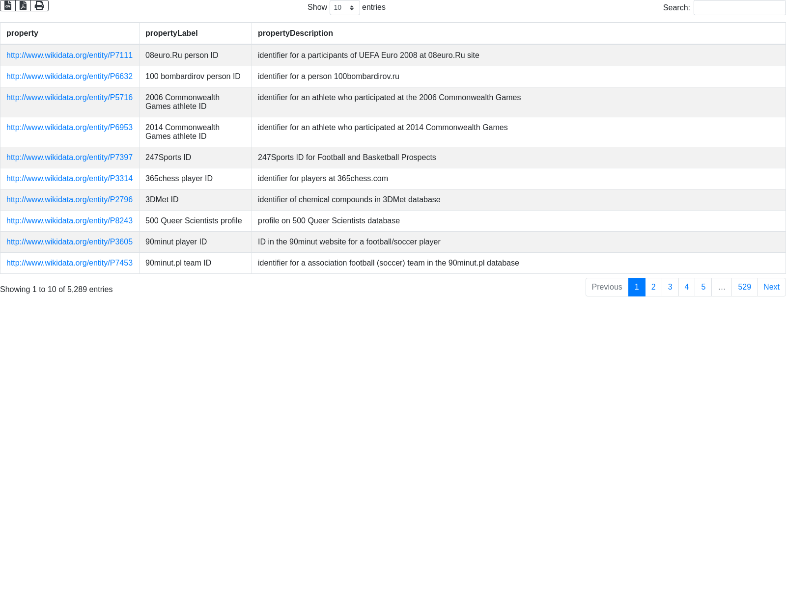Open the Show entries dropdown
The height and width of the screenshot is (589, 786).
pyautogui.click(x=344, y=8)
